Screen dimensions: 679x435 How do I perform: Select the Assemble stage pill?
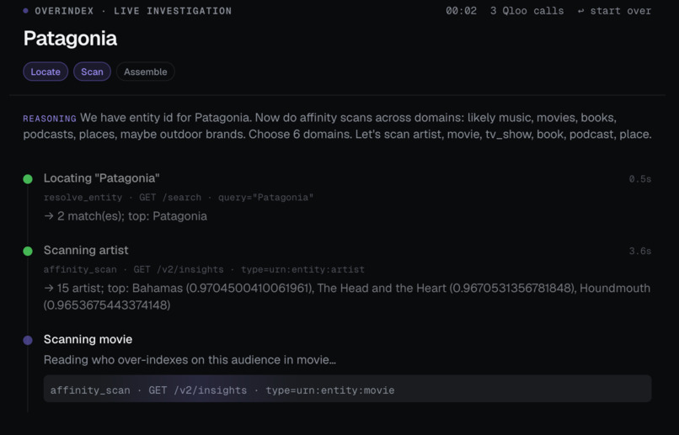[x=146, y=72]
